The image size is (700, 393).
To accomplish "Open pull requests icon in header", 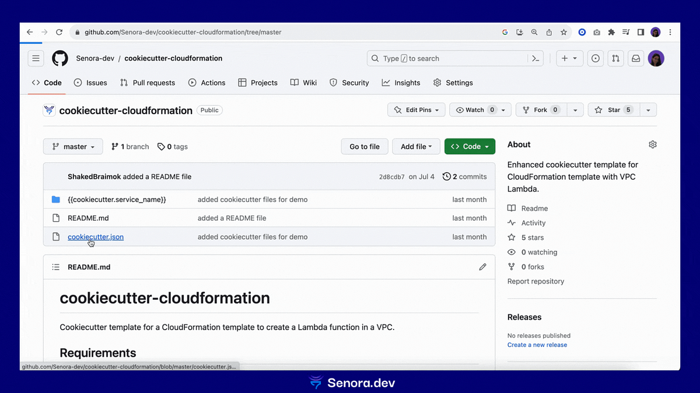I will [615, 58].
